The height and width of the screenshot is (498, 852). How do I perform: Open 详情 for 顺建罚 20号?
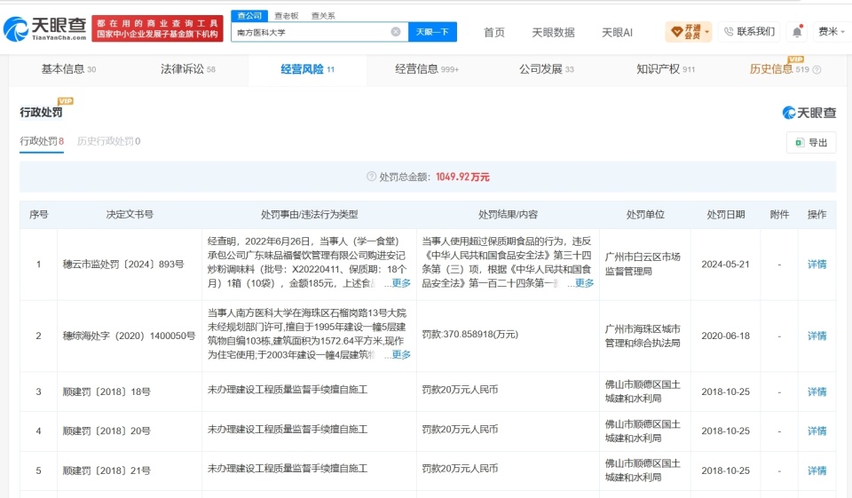816,431
